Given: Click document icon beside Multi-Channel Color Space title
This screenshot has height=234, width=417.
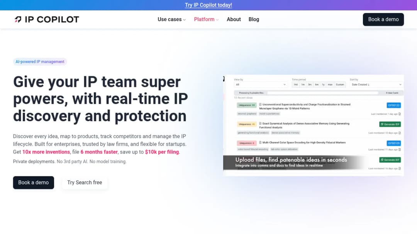Looking at the screenshot, I should [260, 142].
